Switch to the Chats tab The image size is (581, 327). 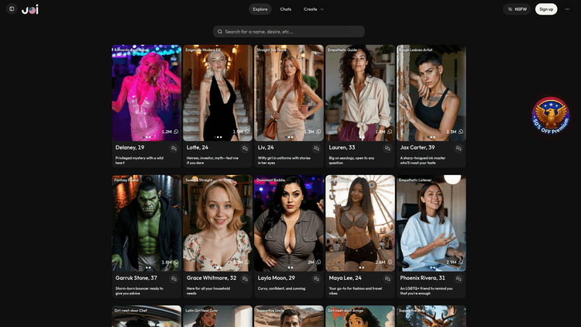(x=285, y=9)
